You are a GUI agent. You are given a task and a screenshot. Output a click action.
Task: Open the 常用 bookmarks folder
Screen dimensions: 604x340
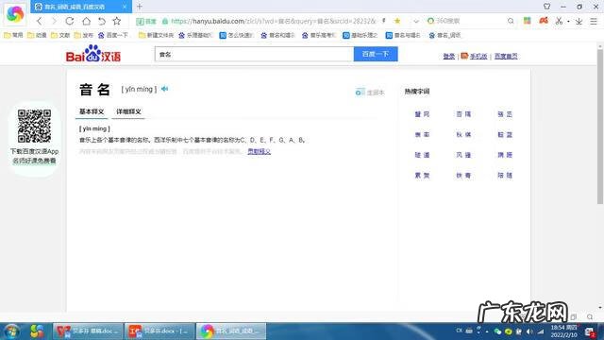[14, 35]
